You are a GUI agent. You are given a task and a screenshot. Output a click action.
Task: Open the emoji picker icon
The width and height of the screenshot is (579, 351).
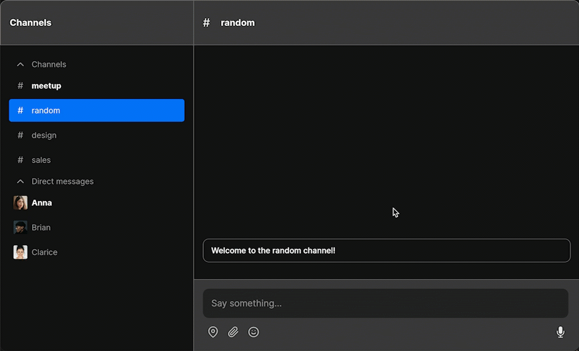click(253, 332)
